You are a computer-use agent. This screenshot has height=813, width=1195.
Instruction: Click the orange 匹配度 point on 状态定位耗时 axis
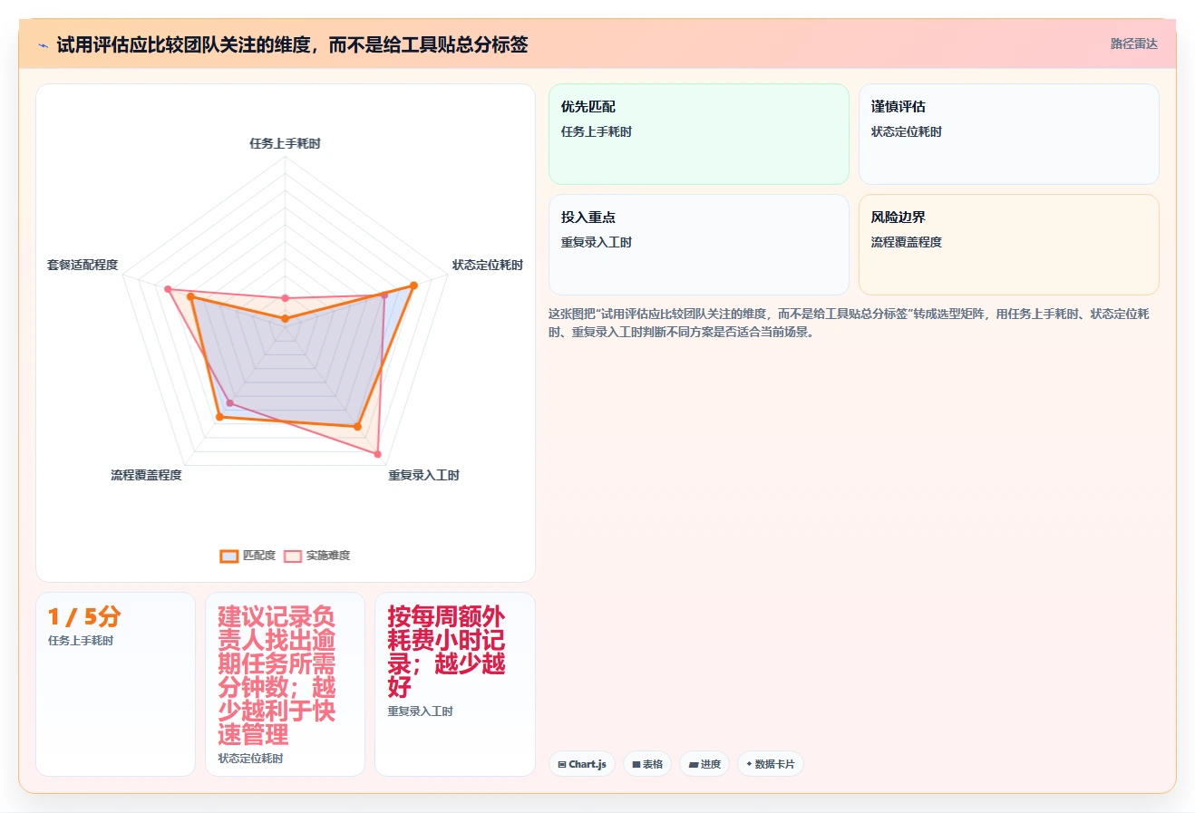[413, 286]
